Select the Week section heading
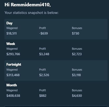109x107 pixels. pyautogui.click(x=11, y=44)
